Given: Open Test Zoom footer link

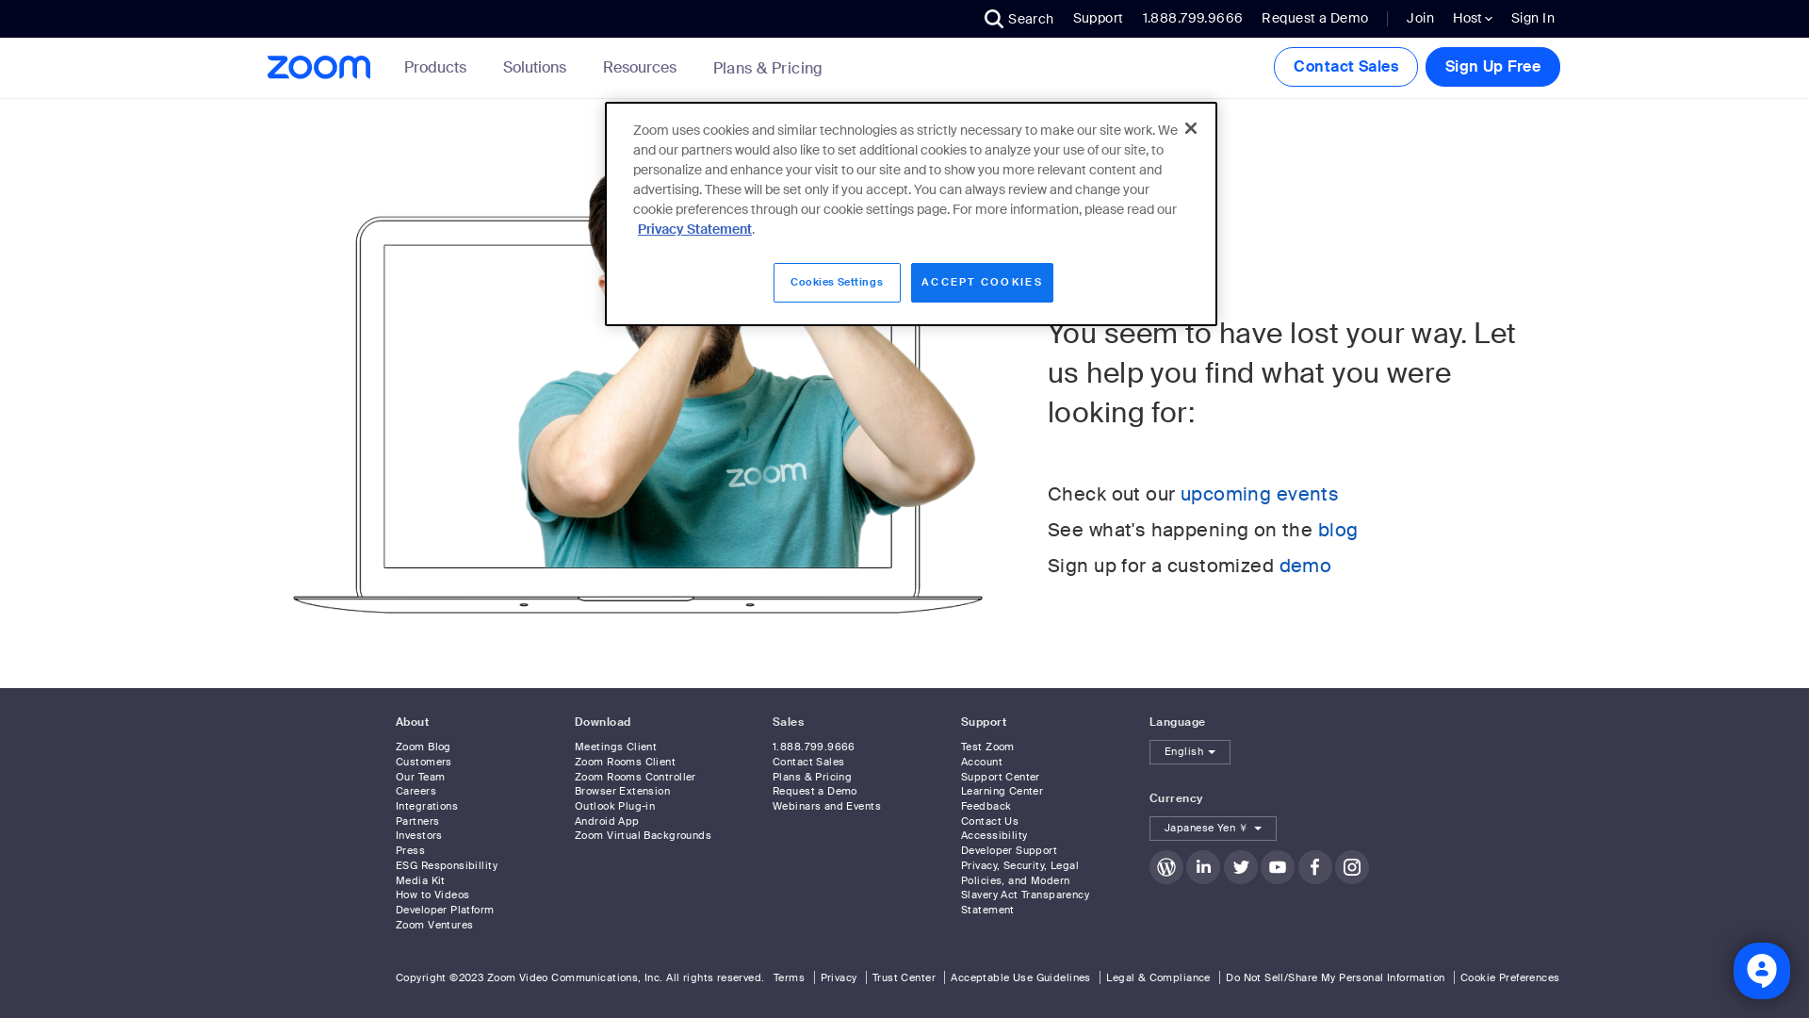Looking at the screenshot, I should tap(987, 747).
